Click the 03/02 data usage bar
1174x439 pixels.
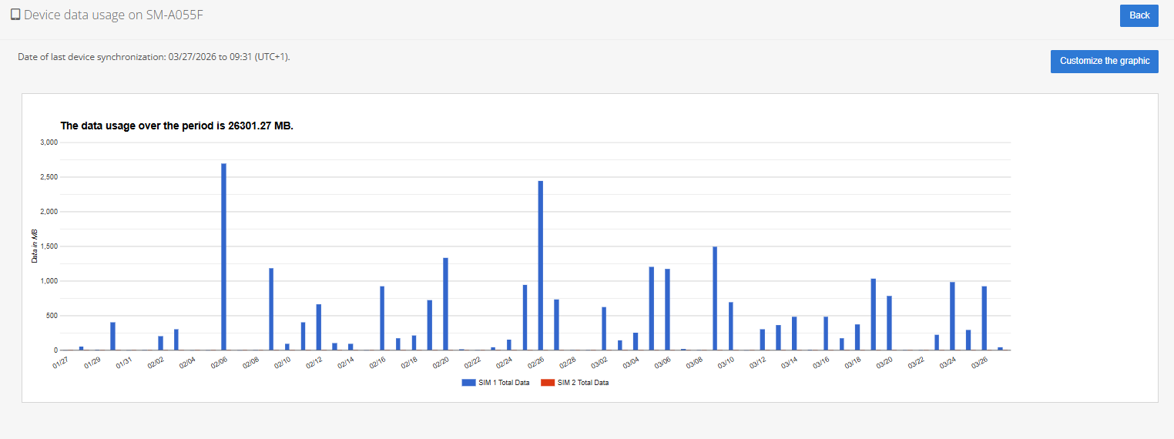(x=604, y=329)
